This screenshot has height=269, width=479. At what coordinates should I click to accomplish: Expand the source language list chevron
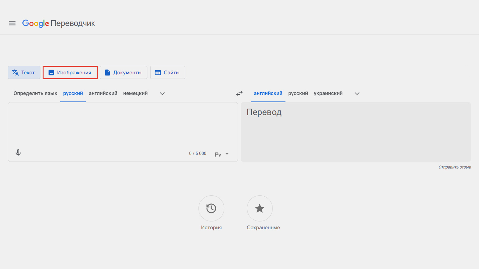tap(162, 93)
